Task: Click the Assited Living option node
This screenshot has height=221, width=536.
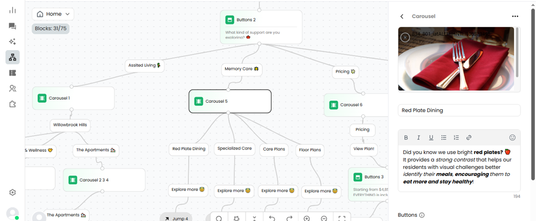Action: [145, 65]
